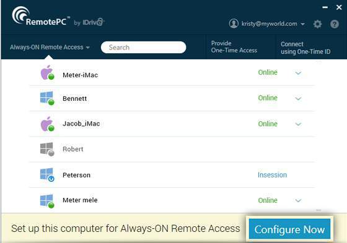Select the Bennett Windows icon
Screen dimensions: 347x243
(x=47, y=98)
